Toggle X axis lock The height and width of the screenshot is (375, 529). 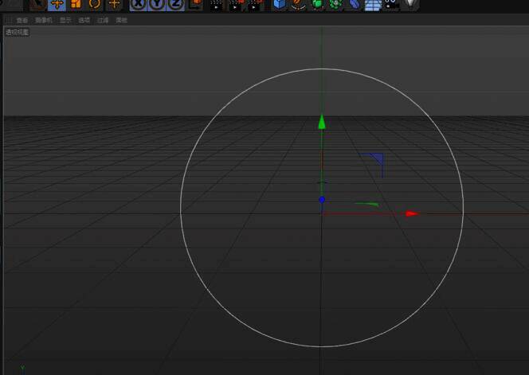coord(139,3)
